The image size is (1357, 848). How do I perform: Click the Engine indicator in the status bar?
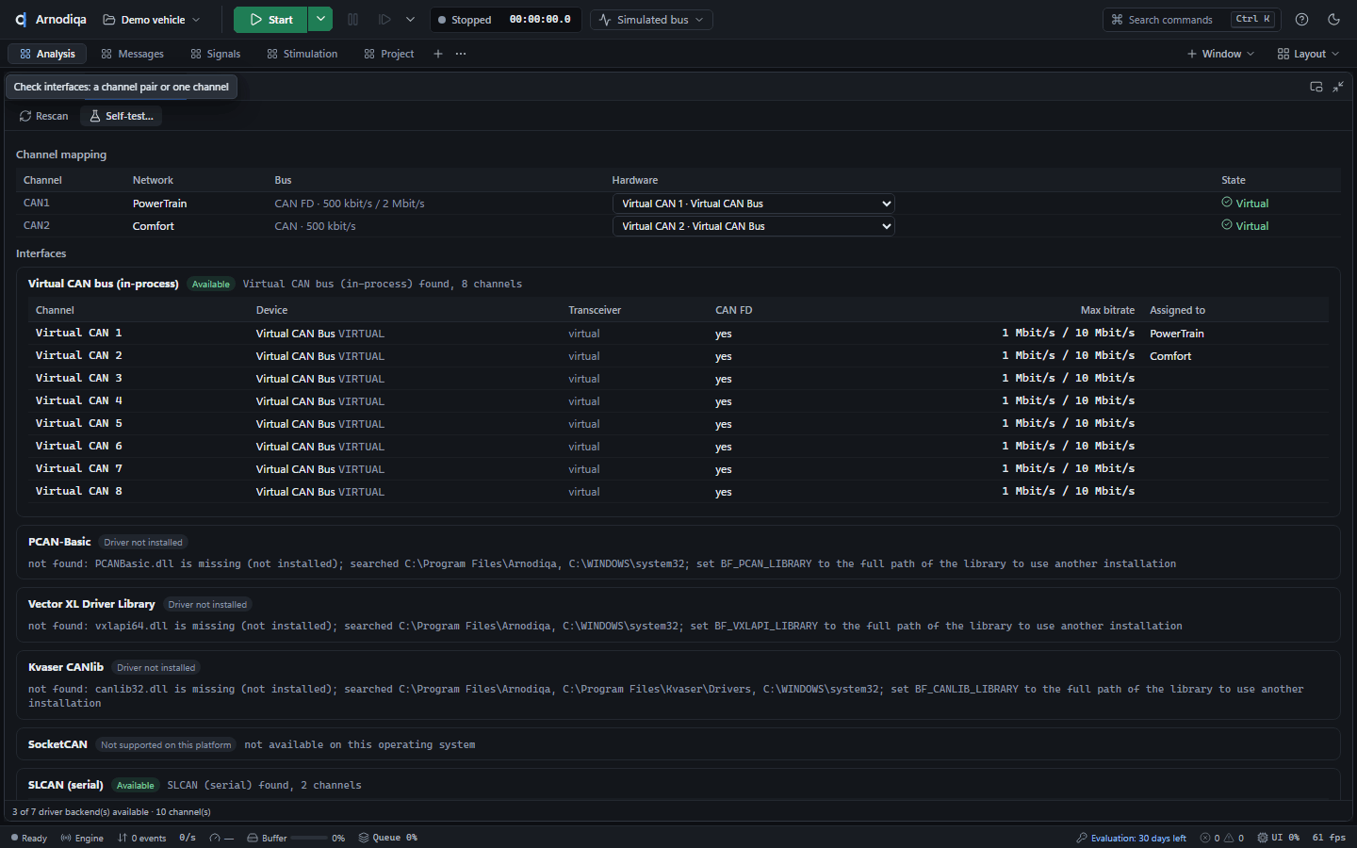coord(82,838)
